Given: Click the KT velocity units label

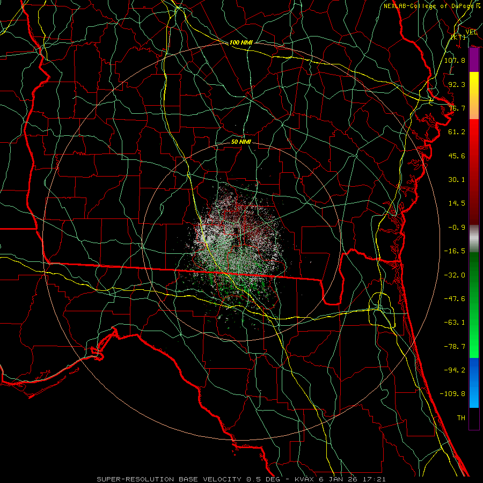Looking at the screenshot, I should pos(458,37).
